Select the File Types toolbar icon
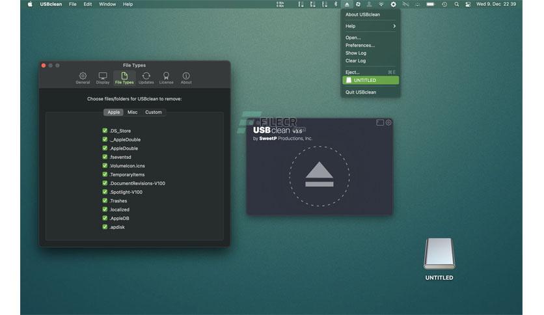 [124, 78]
